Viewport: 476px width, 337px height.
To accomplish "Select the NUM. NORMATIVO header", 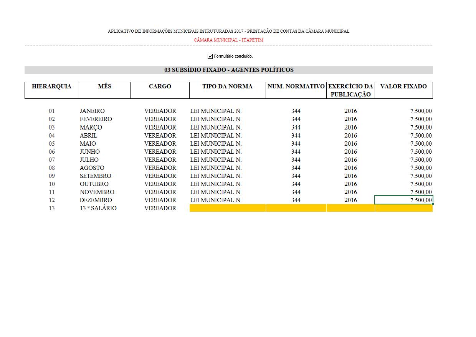I will click(296, 86).
